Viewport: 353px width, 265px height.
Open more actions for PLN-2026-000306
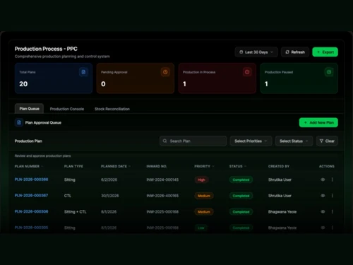tap(333, 211)
